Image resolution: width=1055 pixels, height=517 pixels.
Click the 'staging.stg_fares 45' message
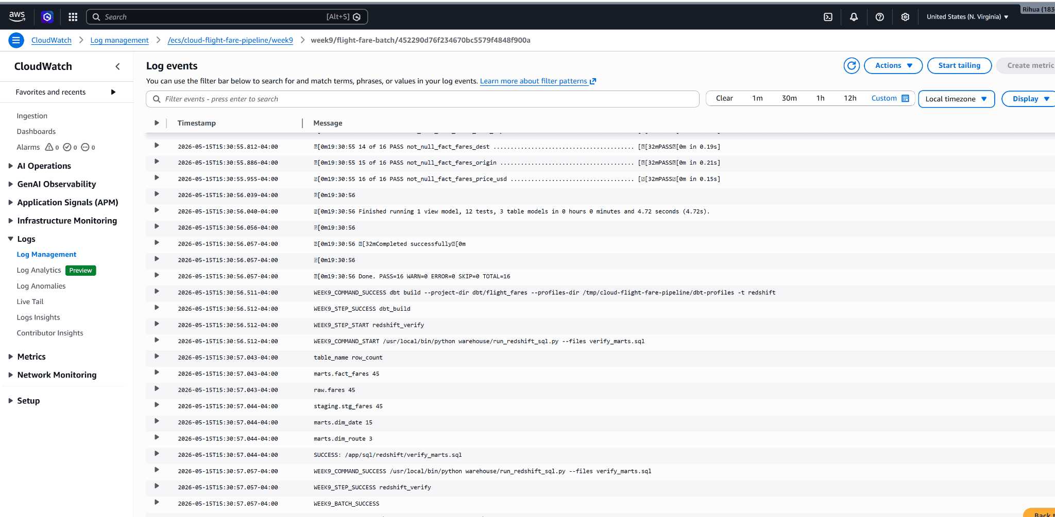pyautogui.click(x=348, y=406)
